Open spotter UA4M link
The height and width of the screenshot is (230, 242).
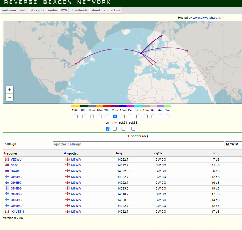coord(15,171)
